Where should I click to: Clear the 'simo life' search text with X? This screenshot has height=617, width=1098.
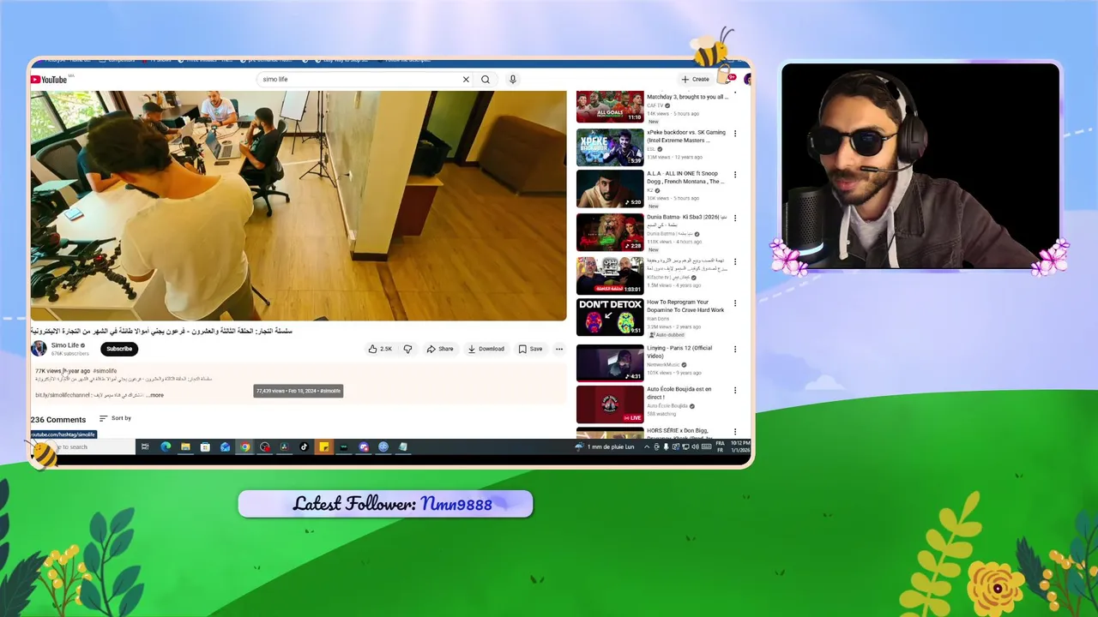point(466,80)
